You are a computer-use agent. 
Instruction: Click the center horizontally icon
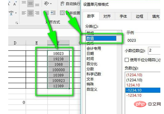pos(30,13)
